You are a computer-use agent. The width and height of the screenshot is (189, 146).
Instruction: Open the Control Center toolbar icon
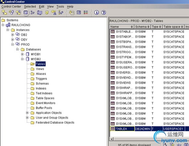point(4,12)
